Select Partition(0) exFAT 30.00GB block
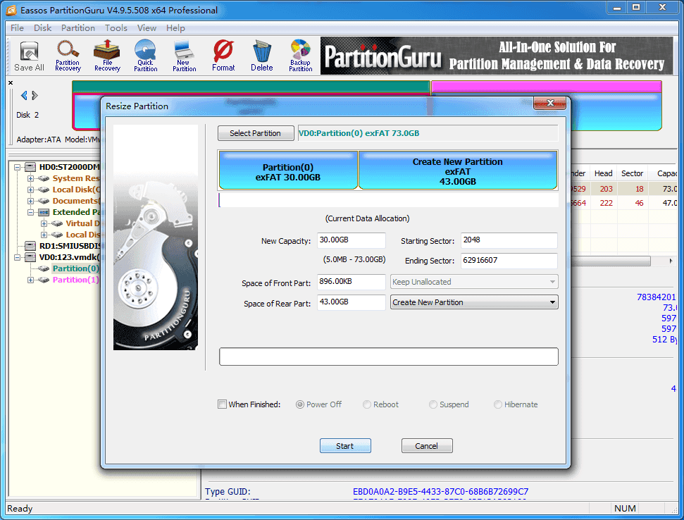Screen dimensions: 684x520 [288, 170]
